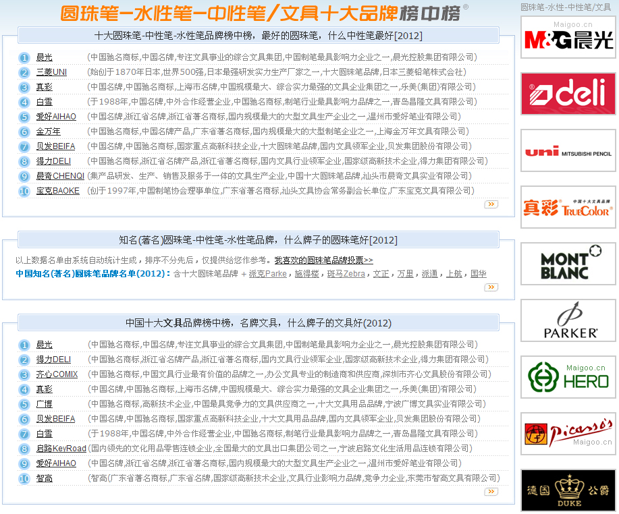Click the 派克Parke brand link
The width and height of the screenshot is (619, 514).
click(x=268, y=274)
